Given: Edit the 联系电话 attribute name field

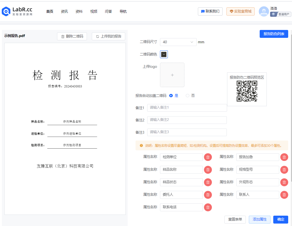Looking at the screenshot, I should coord(181,207).
